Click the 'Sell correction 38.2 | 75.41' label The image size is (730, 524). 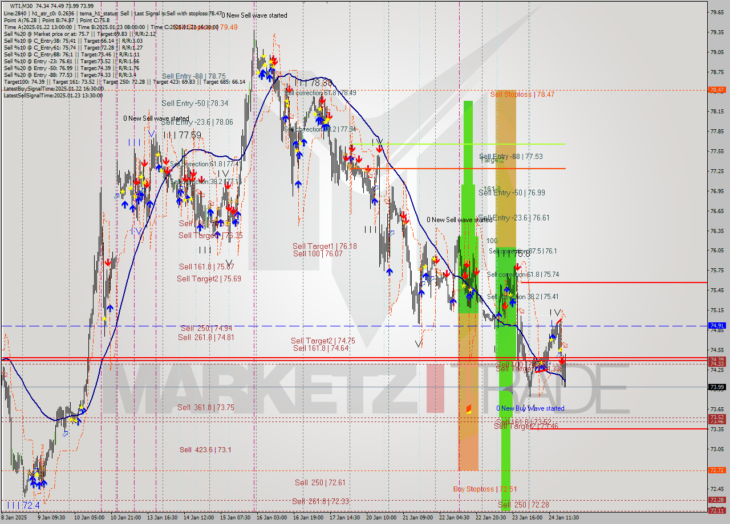click(x=522, y=297)
